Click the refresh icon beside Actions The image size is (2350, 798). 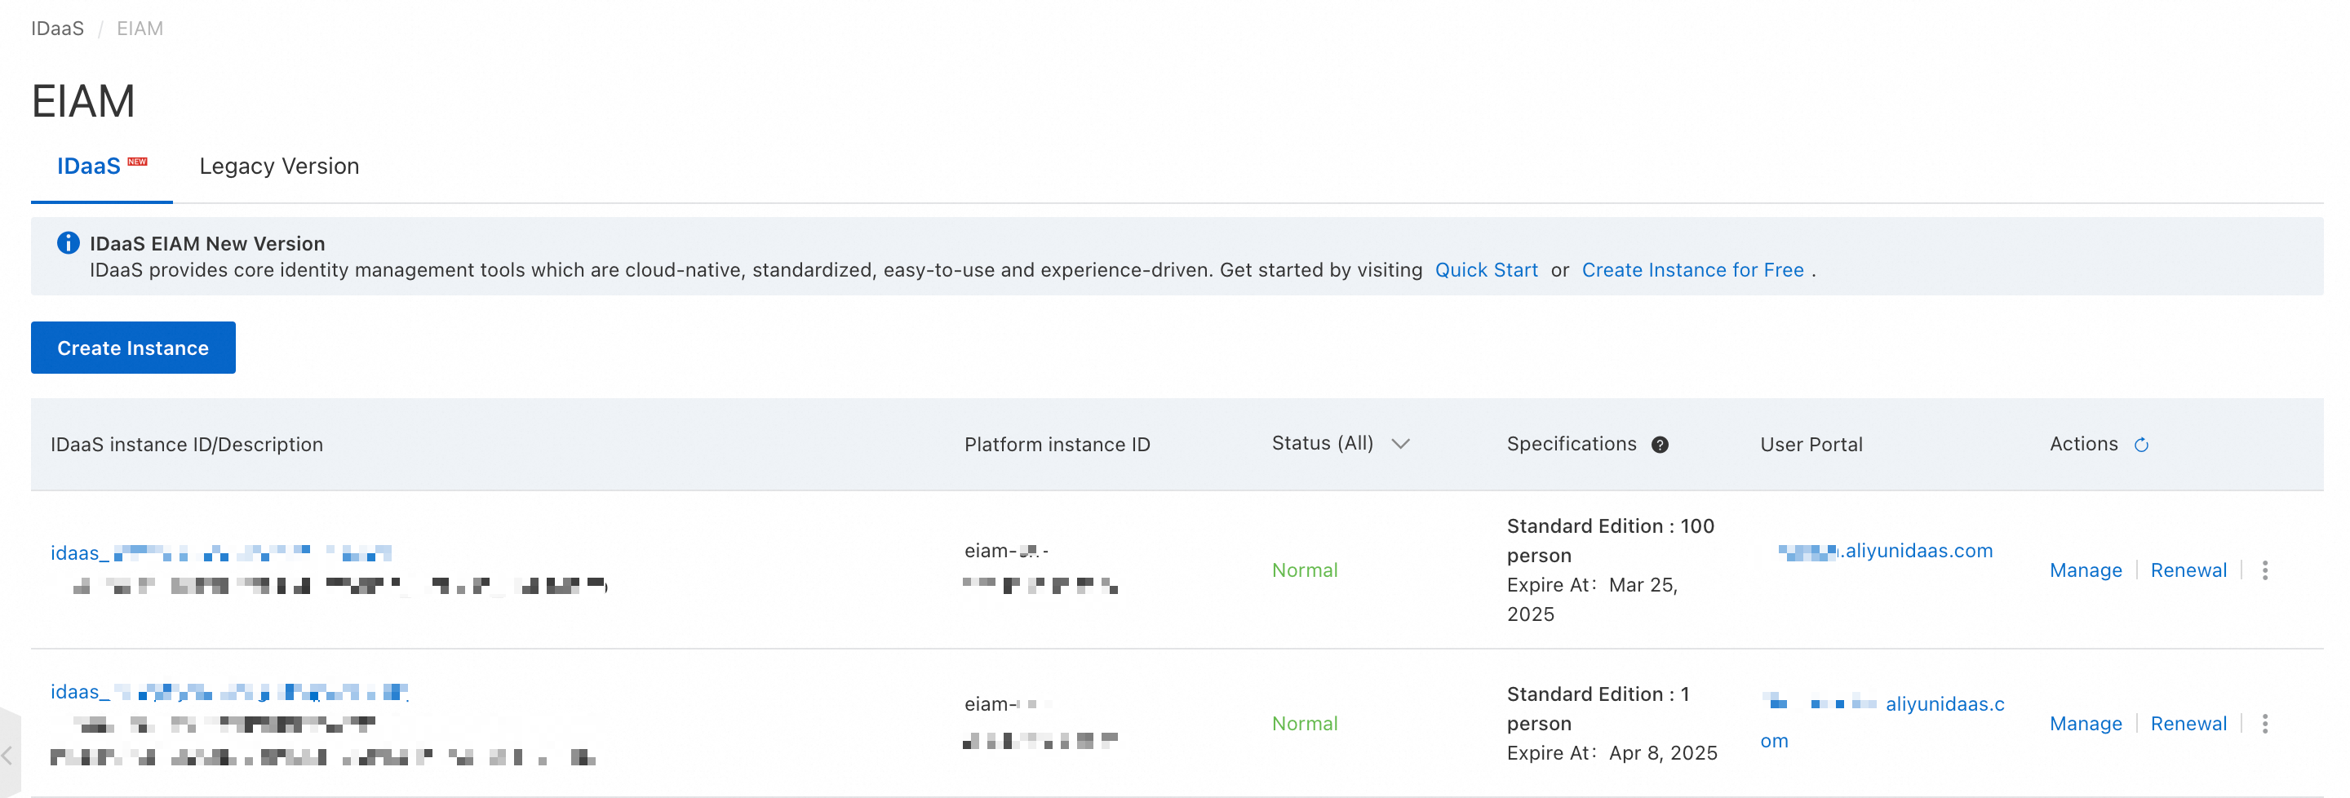click(x=2141, y=445)
